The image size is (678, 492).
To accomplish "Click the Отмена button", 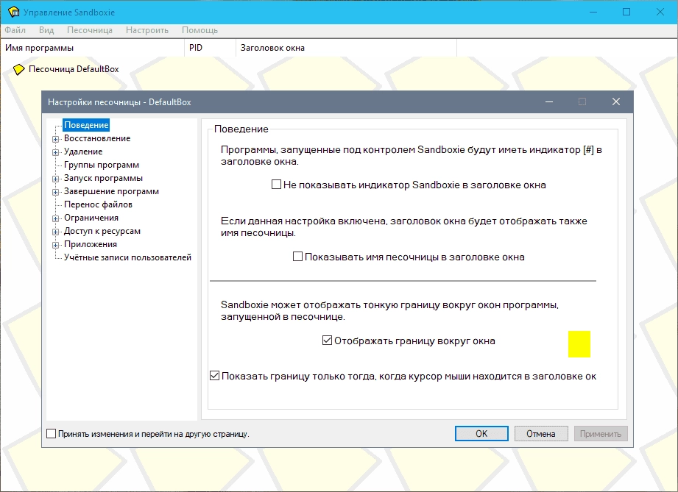I will coord(541,434).
